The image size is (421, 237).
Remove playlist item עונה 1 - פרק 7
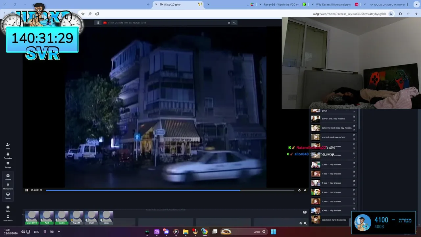click(354, 203)
